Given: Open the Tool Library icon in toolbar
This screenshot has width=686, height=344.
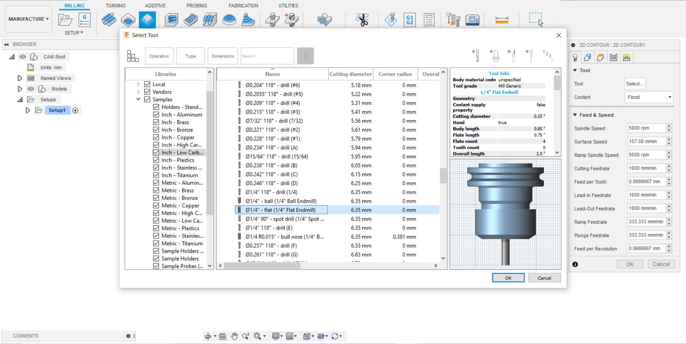Looking at the screenshot, I should 453,20.
